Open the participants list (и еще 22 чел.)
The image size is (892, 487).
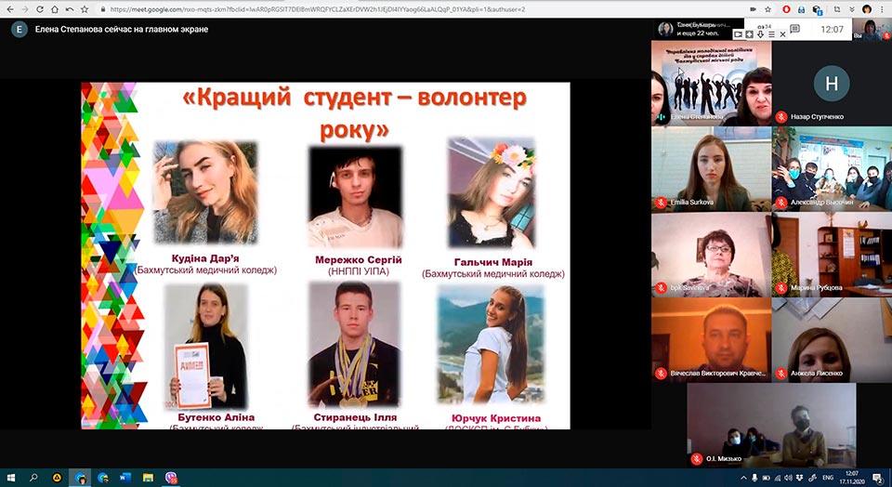pos(695,29)
